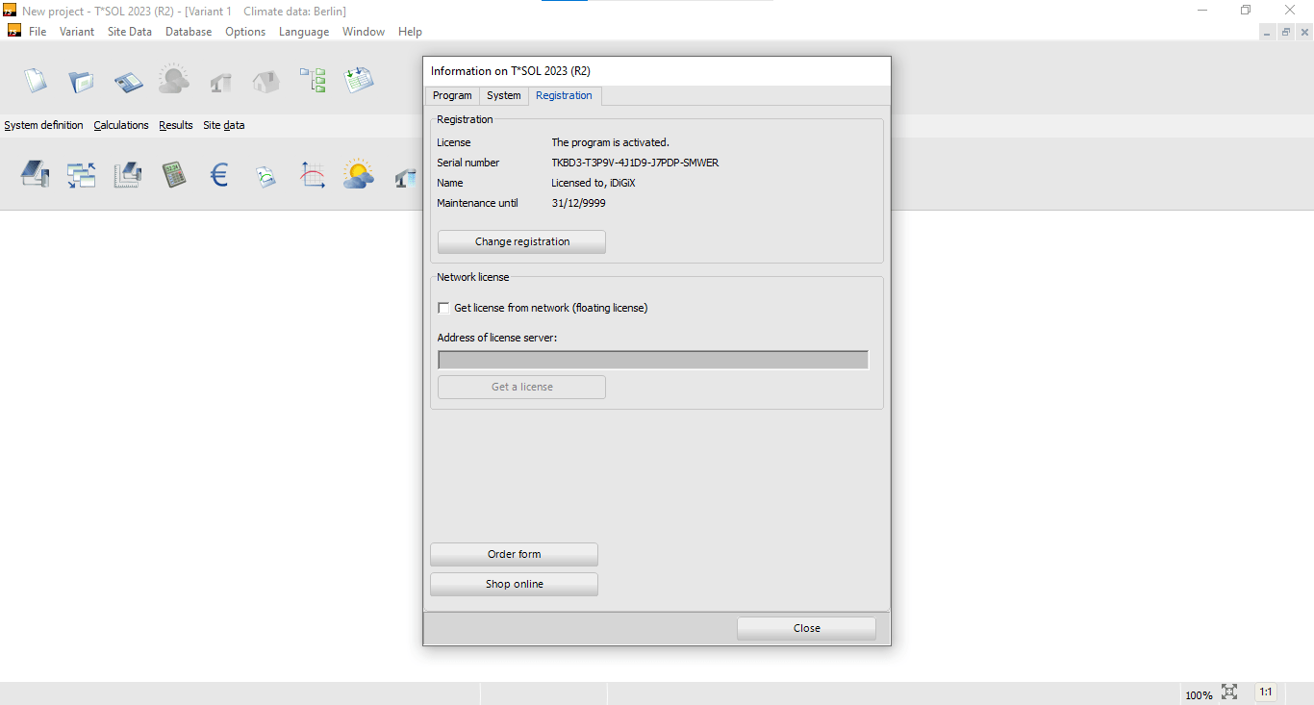Click the grayed sun-and-cloud climate icon in the top toolbar

tap(174, 79)
